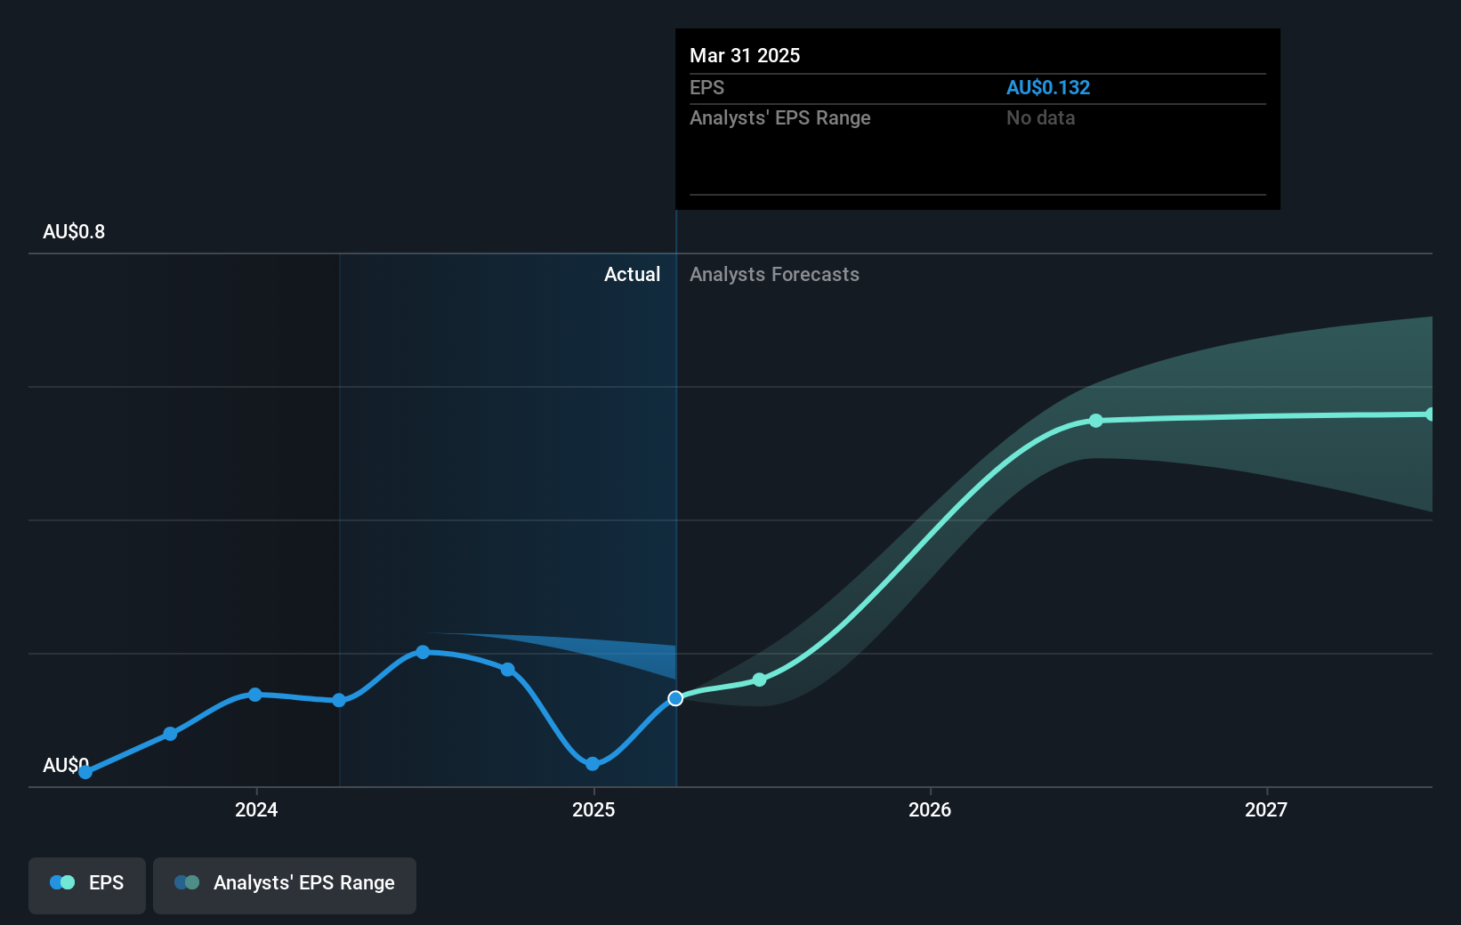Click the mid-2025 forecast EPS point

click(759, 680)
